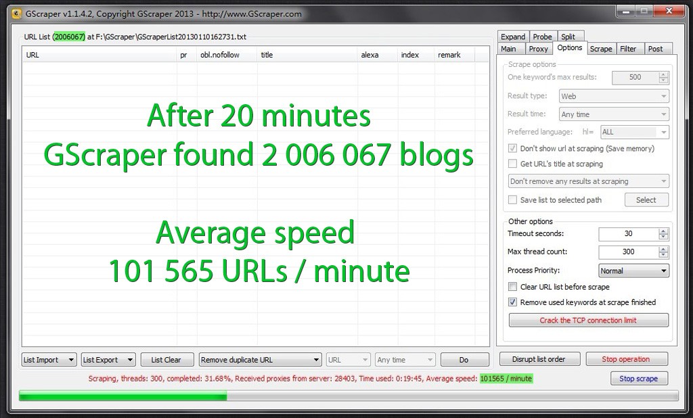Click the Max thread count input field
The image size is (693, 418).
point(629,252)
